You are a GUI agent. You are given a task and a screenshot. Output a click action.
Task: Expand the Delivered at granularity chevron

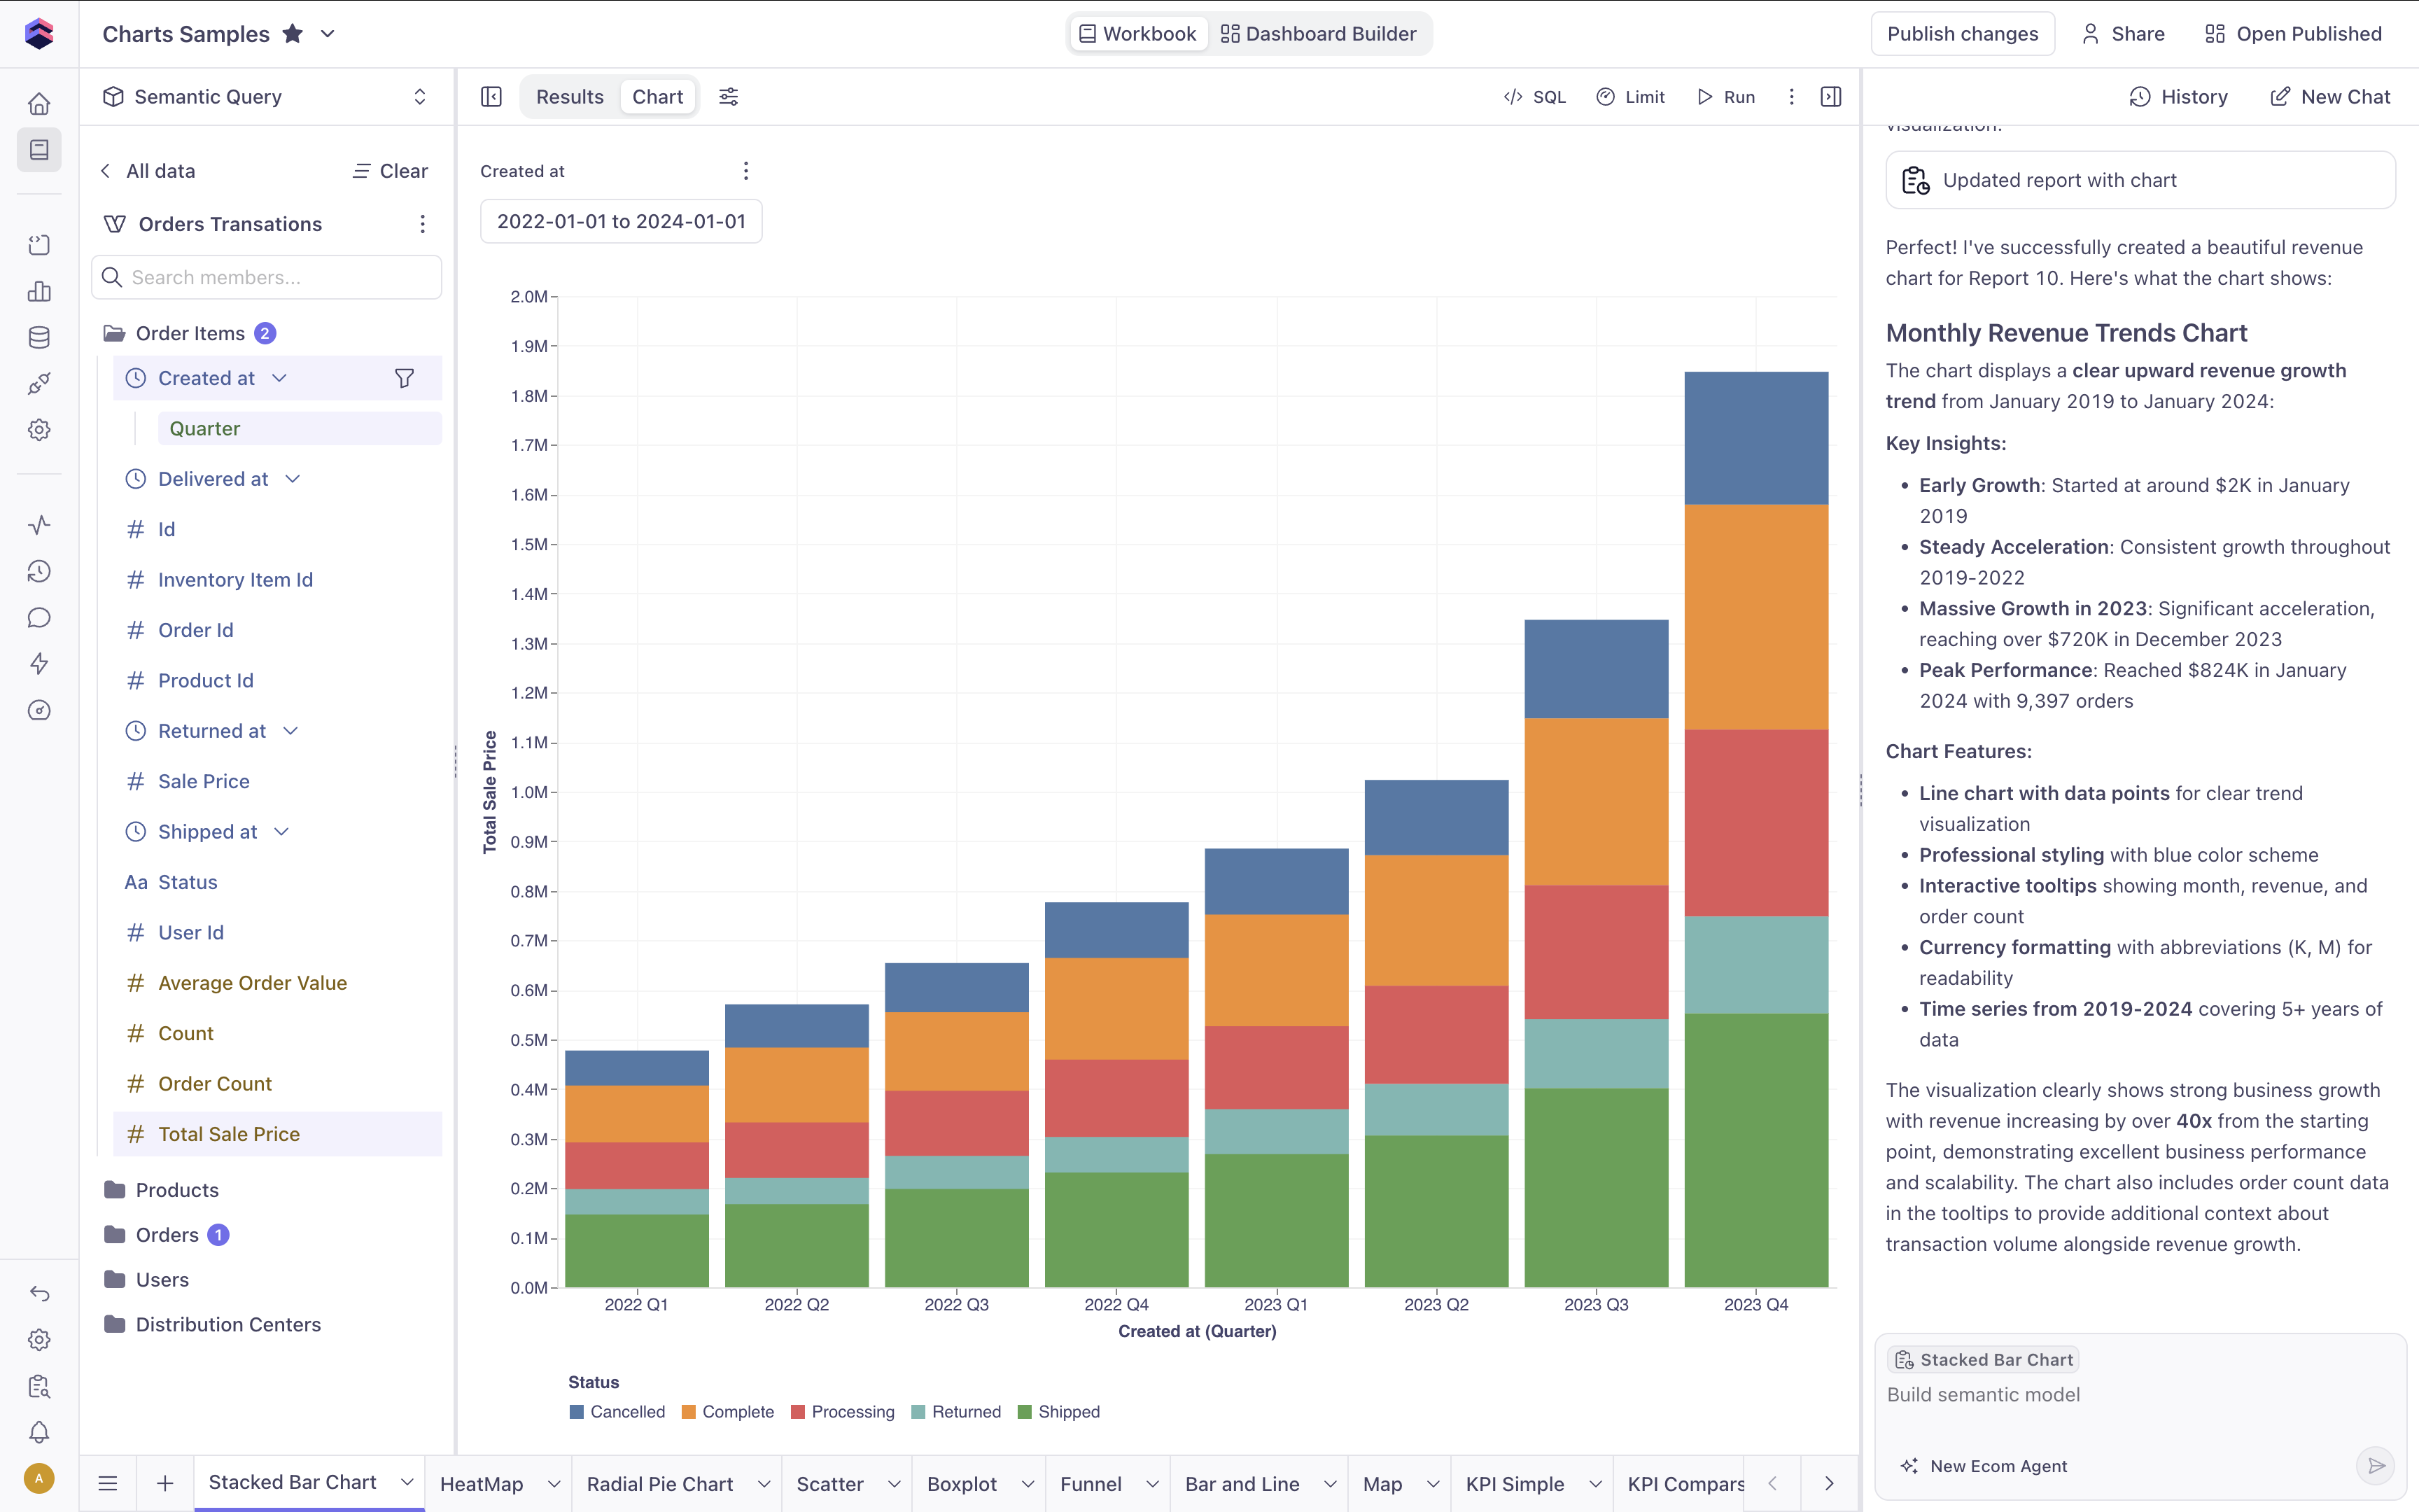point(293,479)
